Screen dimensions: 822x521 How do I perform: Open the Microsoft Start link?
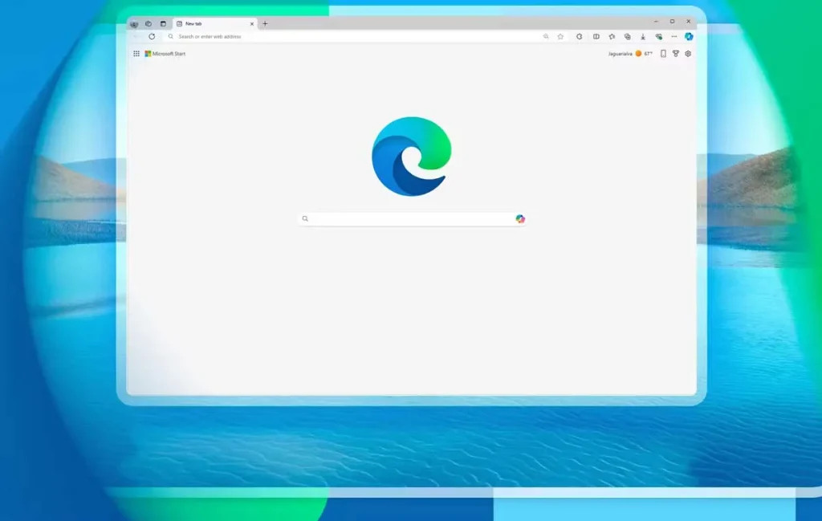click(x=165, y=54)
